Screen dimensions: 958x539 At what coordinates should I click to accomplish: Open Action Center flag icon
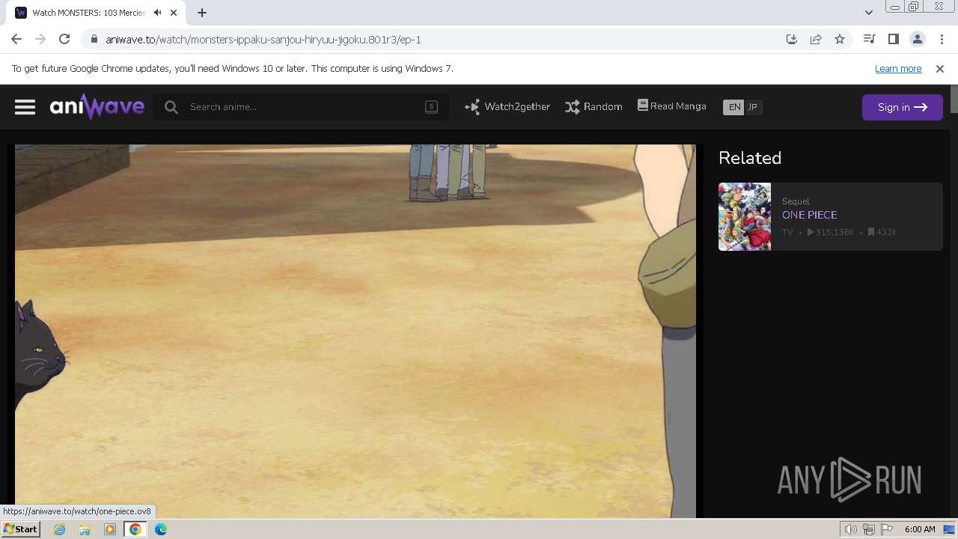tap(887, 529)
